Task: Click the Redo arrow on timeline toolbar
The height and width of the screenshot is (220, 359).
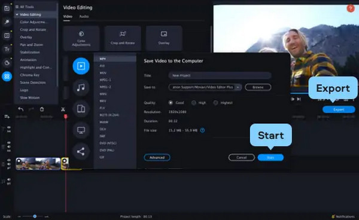Action: coord(31,109)
